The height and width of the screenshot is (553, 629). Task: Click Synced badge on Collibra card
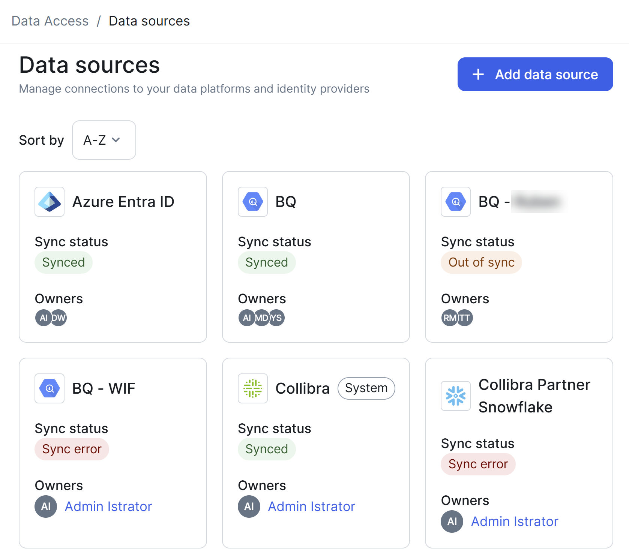pyautogui.click(x=267, y=449)
